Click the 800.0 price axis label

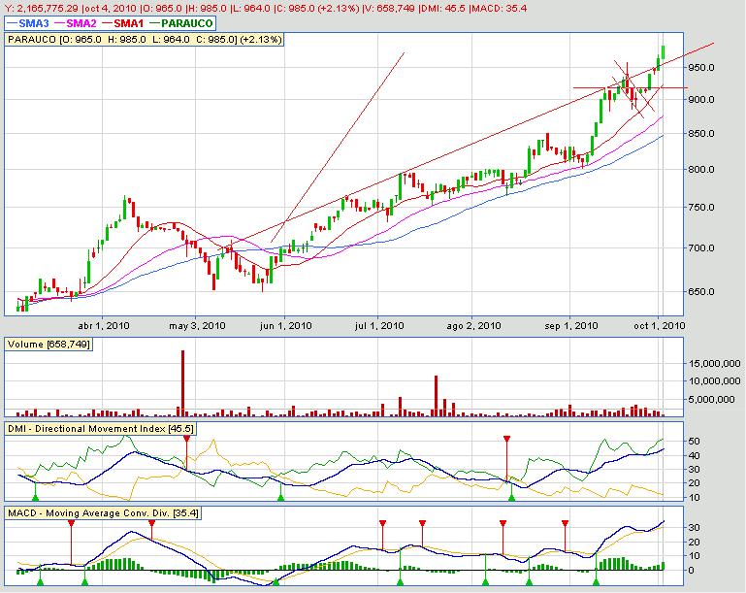tap(701, 170)
